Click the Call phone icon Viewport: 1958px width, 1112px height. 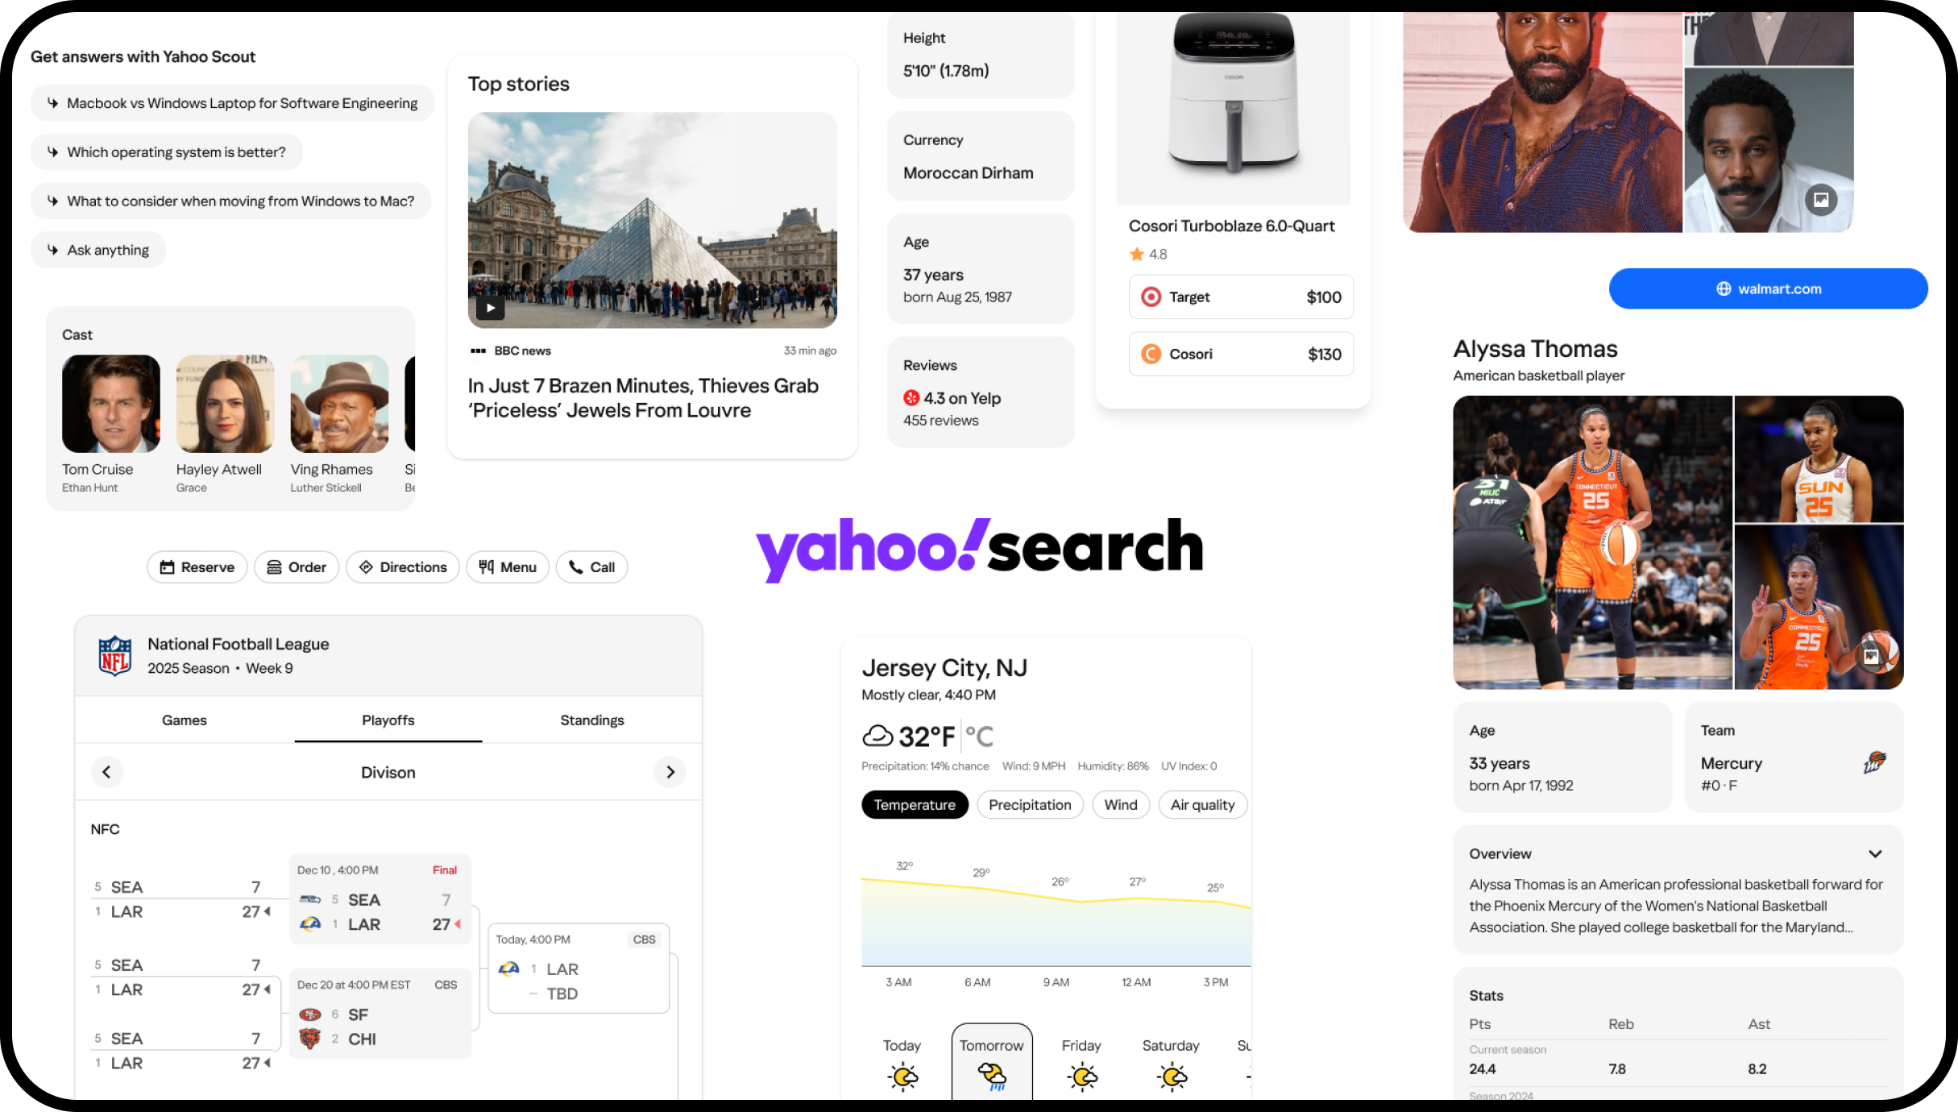click(x=574, y=566)
